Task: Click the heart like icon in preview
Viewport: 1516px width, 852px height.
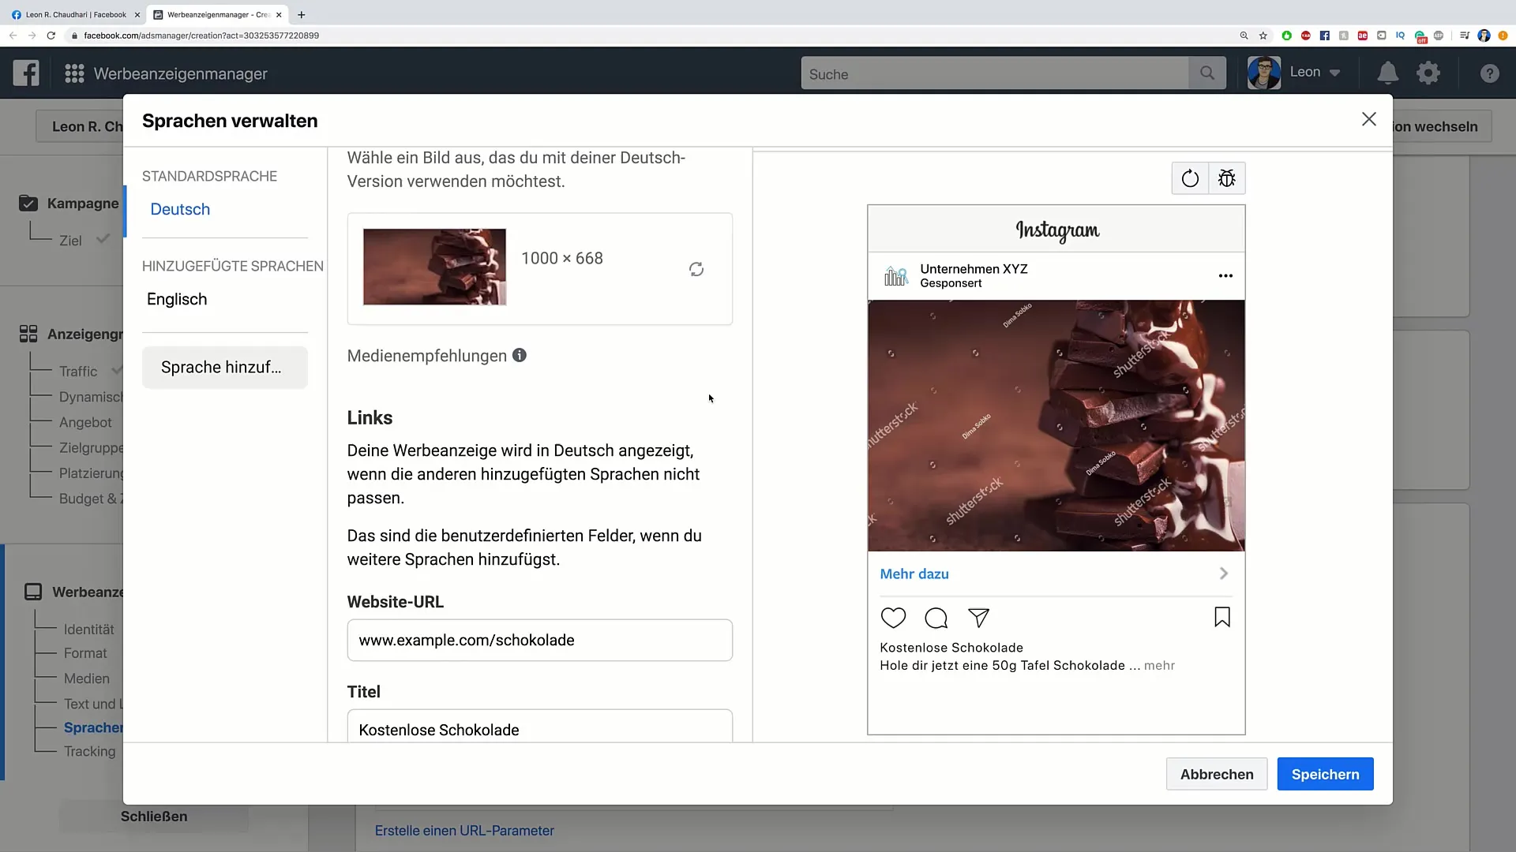Action: coord(893,618)
